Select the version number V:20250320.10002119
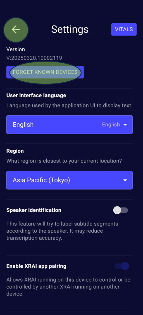 point(34,58)
